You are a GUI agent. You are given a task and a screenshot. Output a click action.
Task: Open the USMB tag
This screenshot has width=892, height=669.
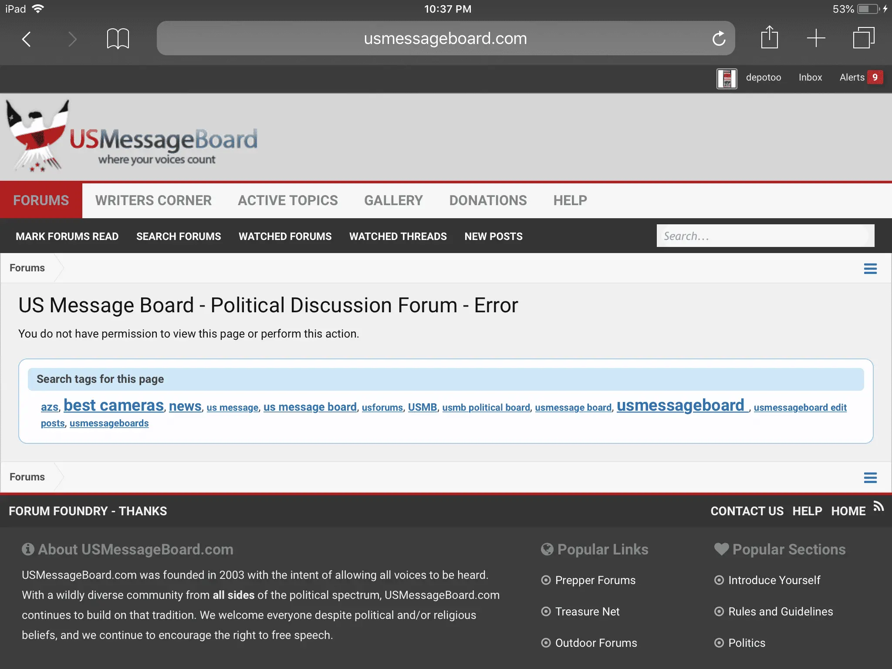[422, 407]
